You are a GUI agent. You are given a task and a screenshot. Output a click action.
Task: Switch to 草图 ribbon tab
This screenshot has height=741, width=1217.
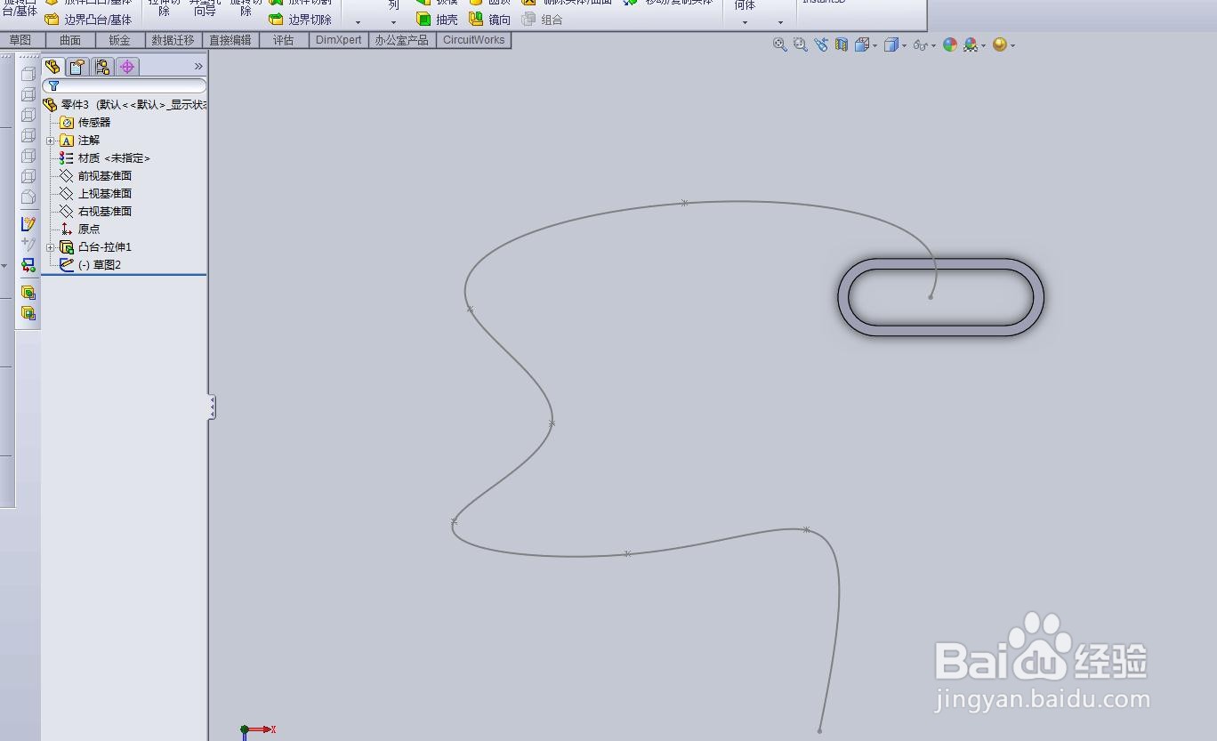point(20,40)
